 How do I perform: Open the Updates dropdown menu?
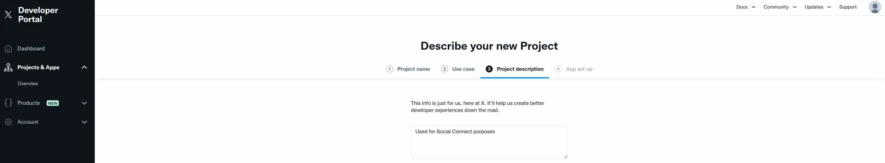tap(818, 7)
